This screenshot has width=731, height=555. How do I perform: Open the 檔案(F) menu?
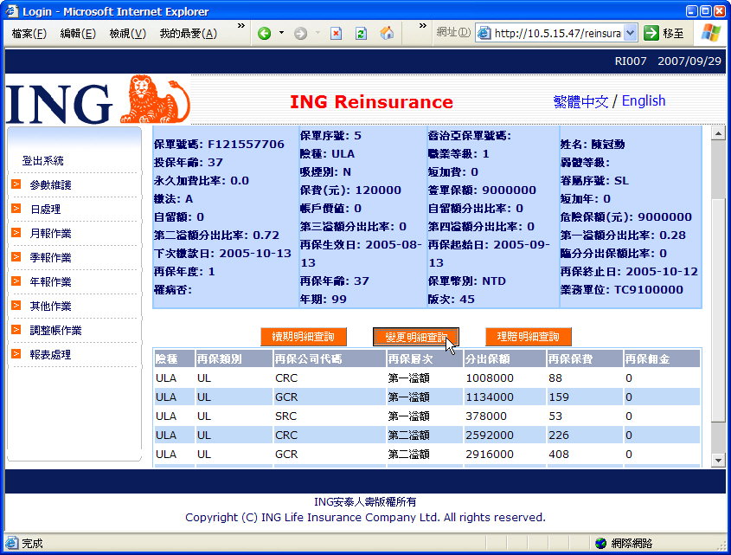29,34
